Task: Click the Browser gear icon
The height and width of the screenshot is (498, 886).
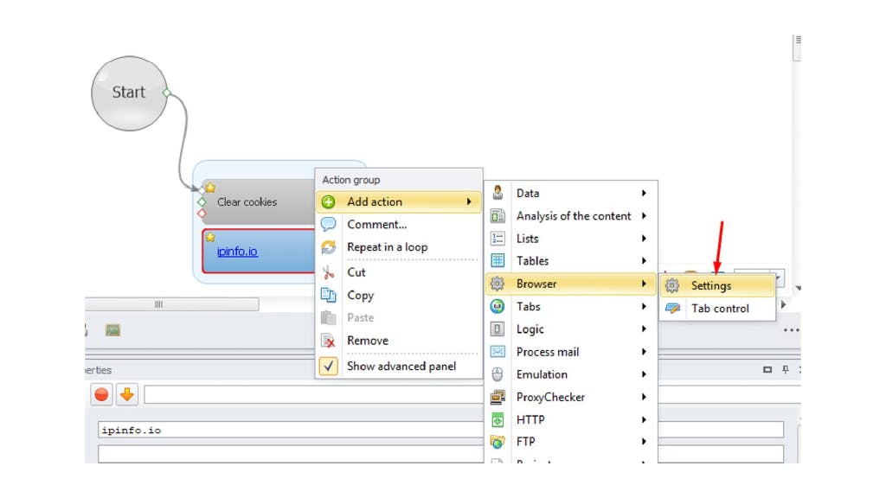Action: click(498, 284)
